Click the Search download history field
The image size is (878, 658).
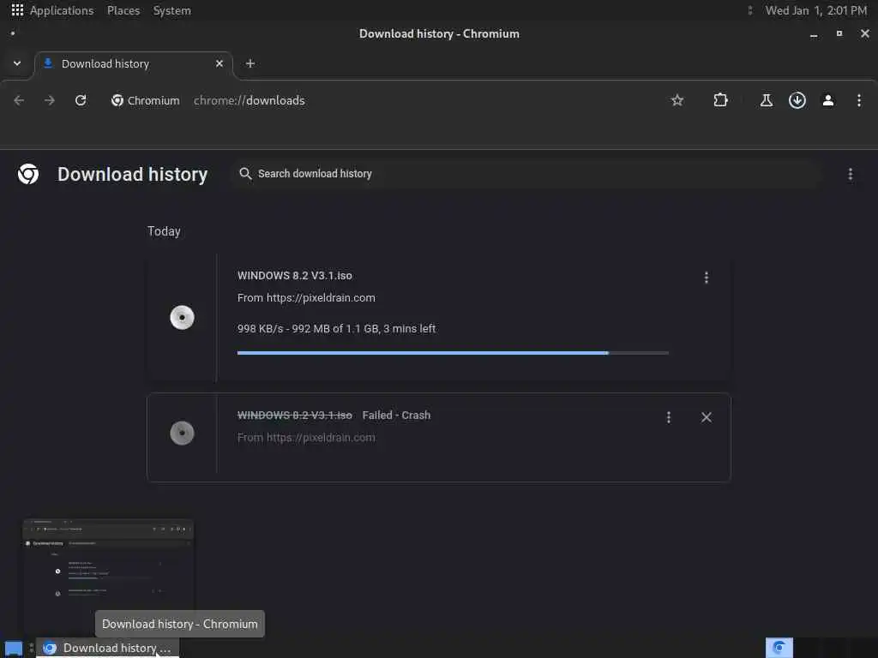click(x=526, y=174)
